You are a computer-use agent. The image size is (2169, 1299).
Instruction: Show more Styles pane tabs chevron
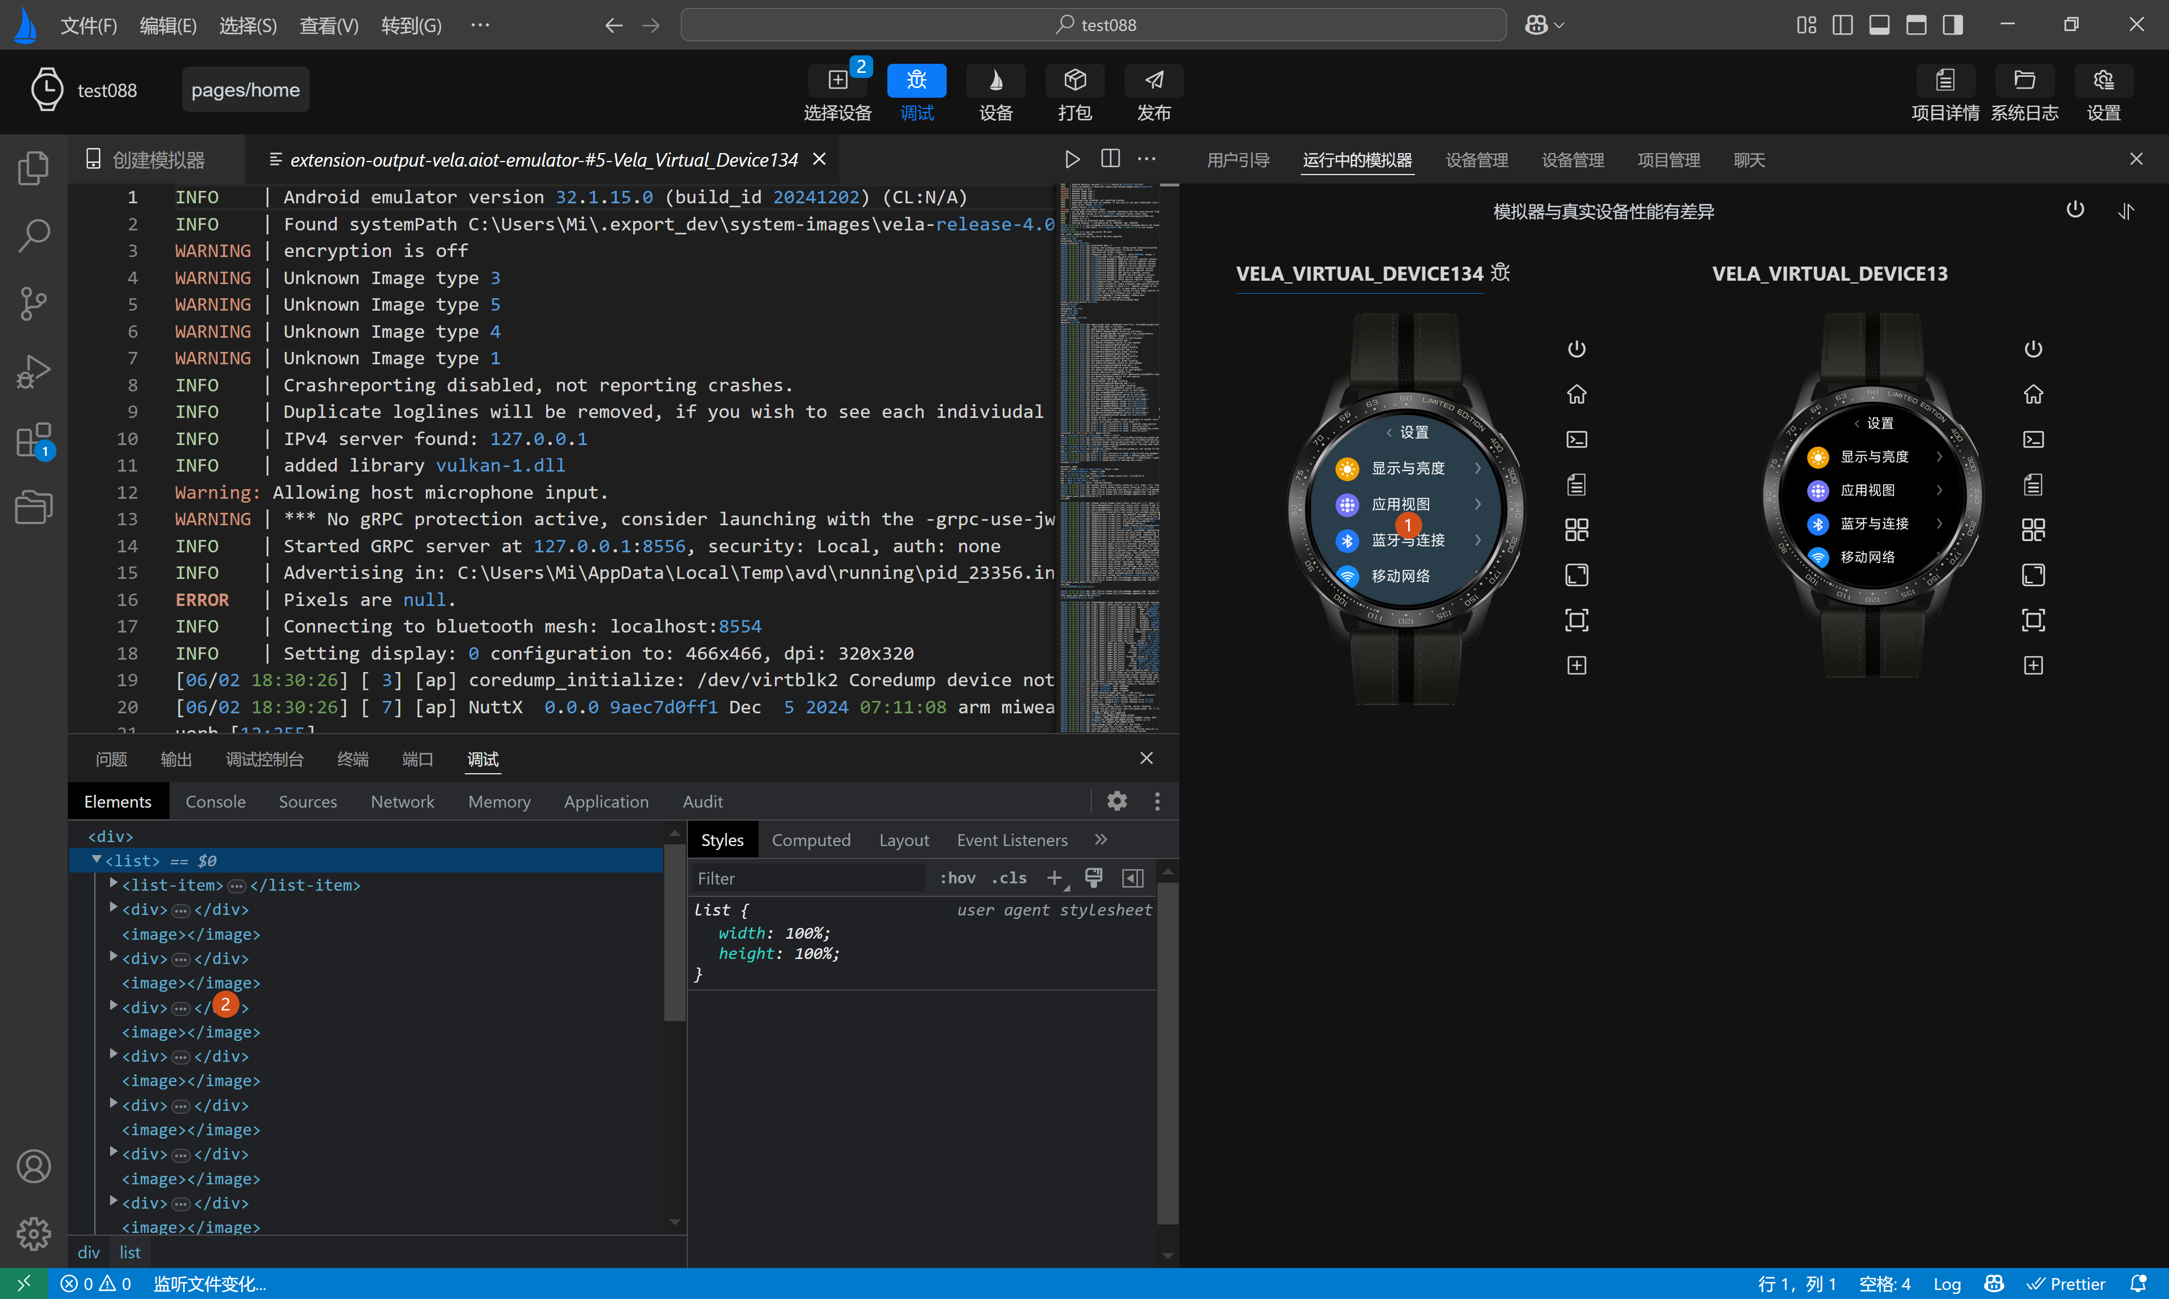coord(1100,839)
